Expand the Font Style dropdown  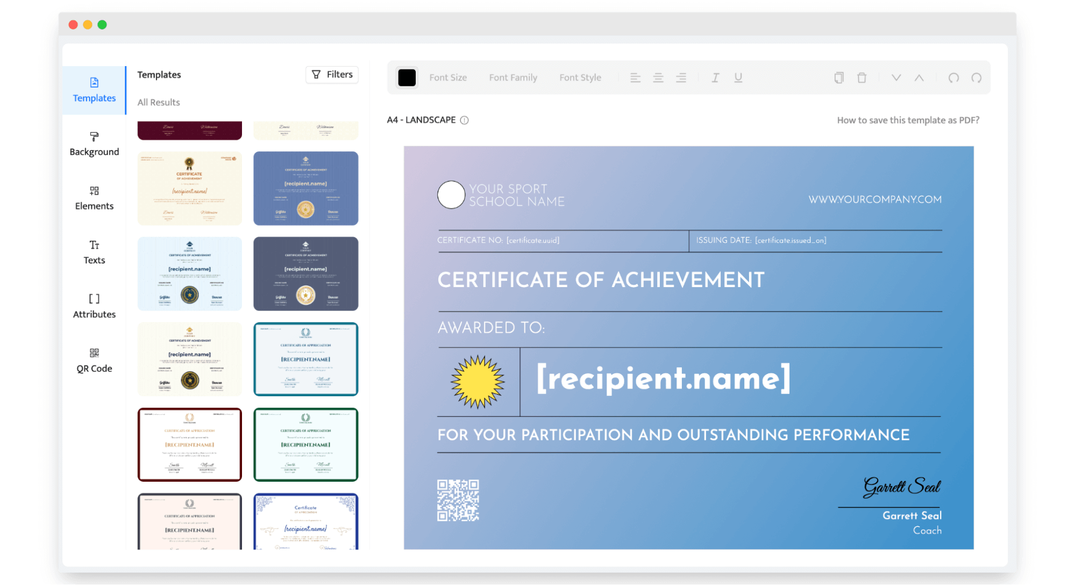580,78
